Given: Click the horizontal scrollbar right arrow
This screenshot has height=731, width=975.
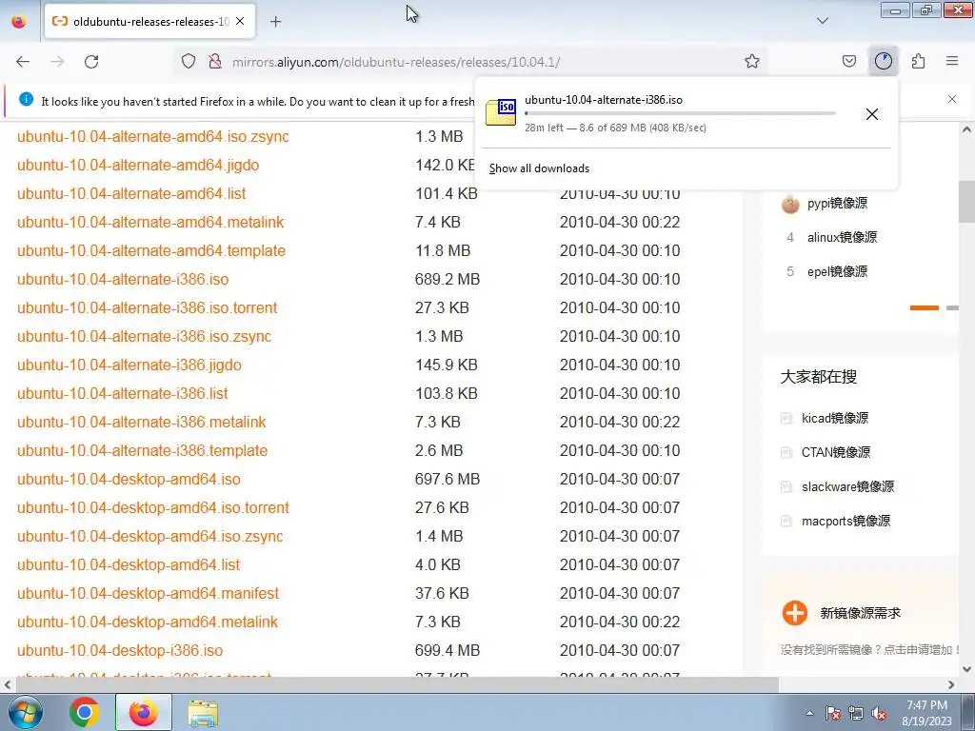Looking at the screenshot, I should coord(951,685).
